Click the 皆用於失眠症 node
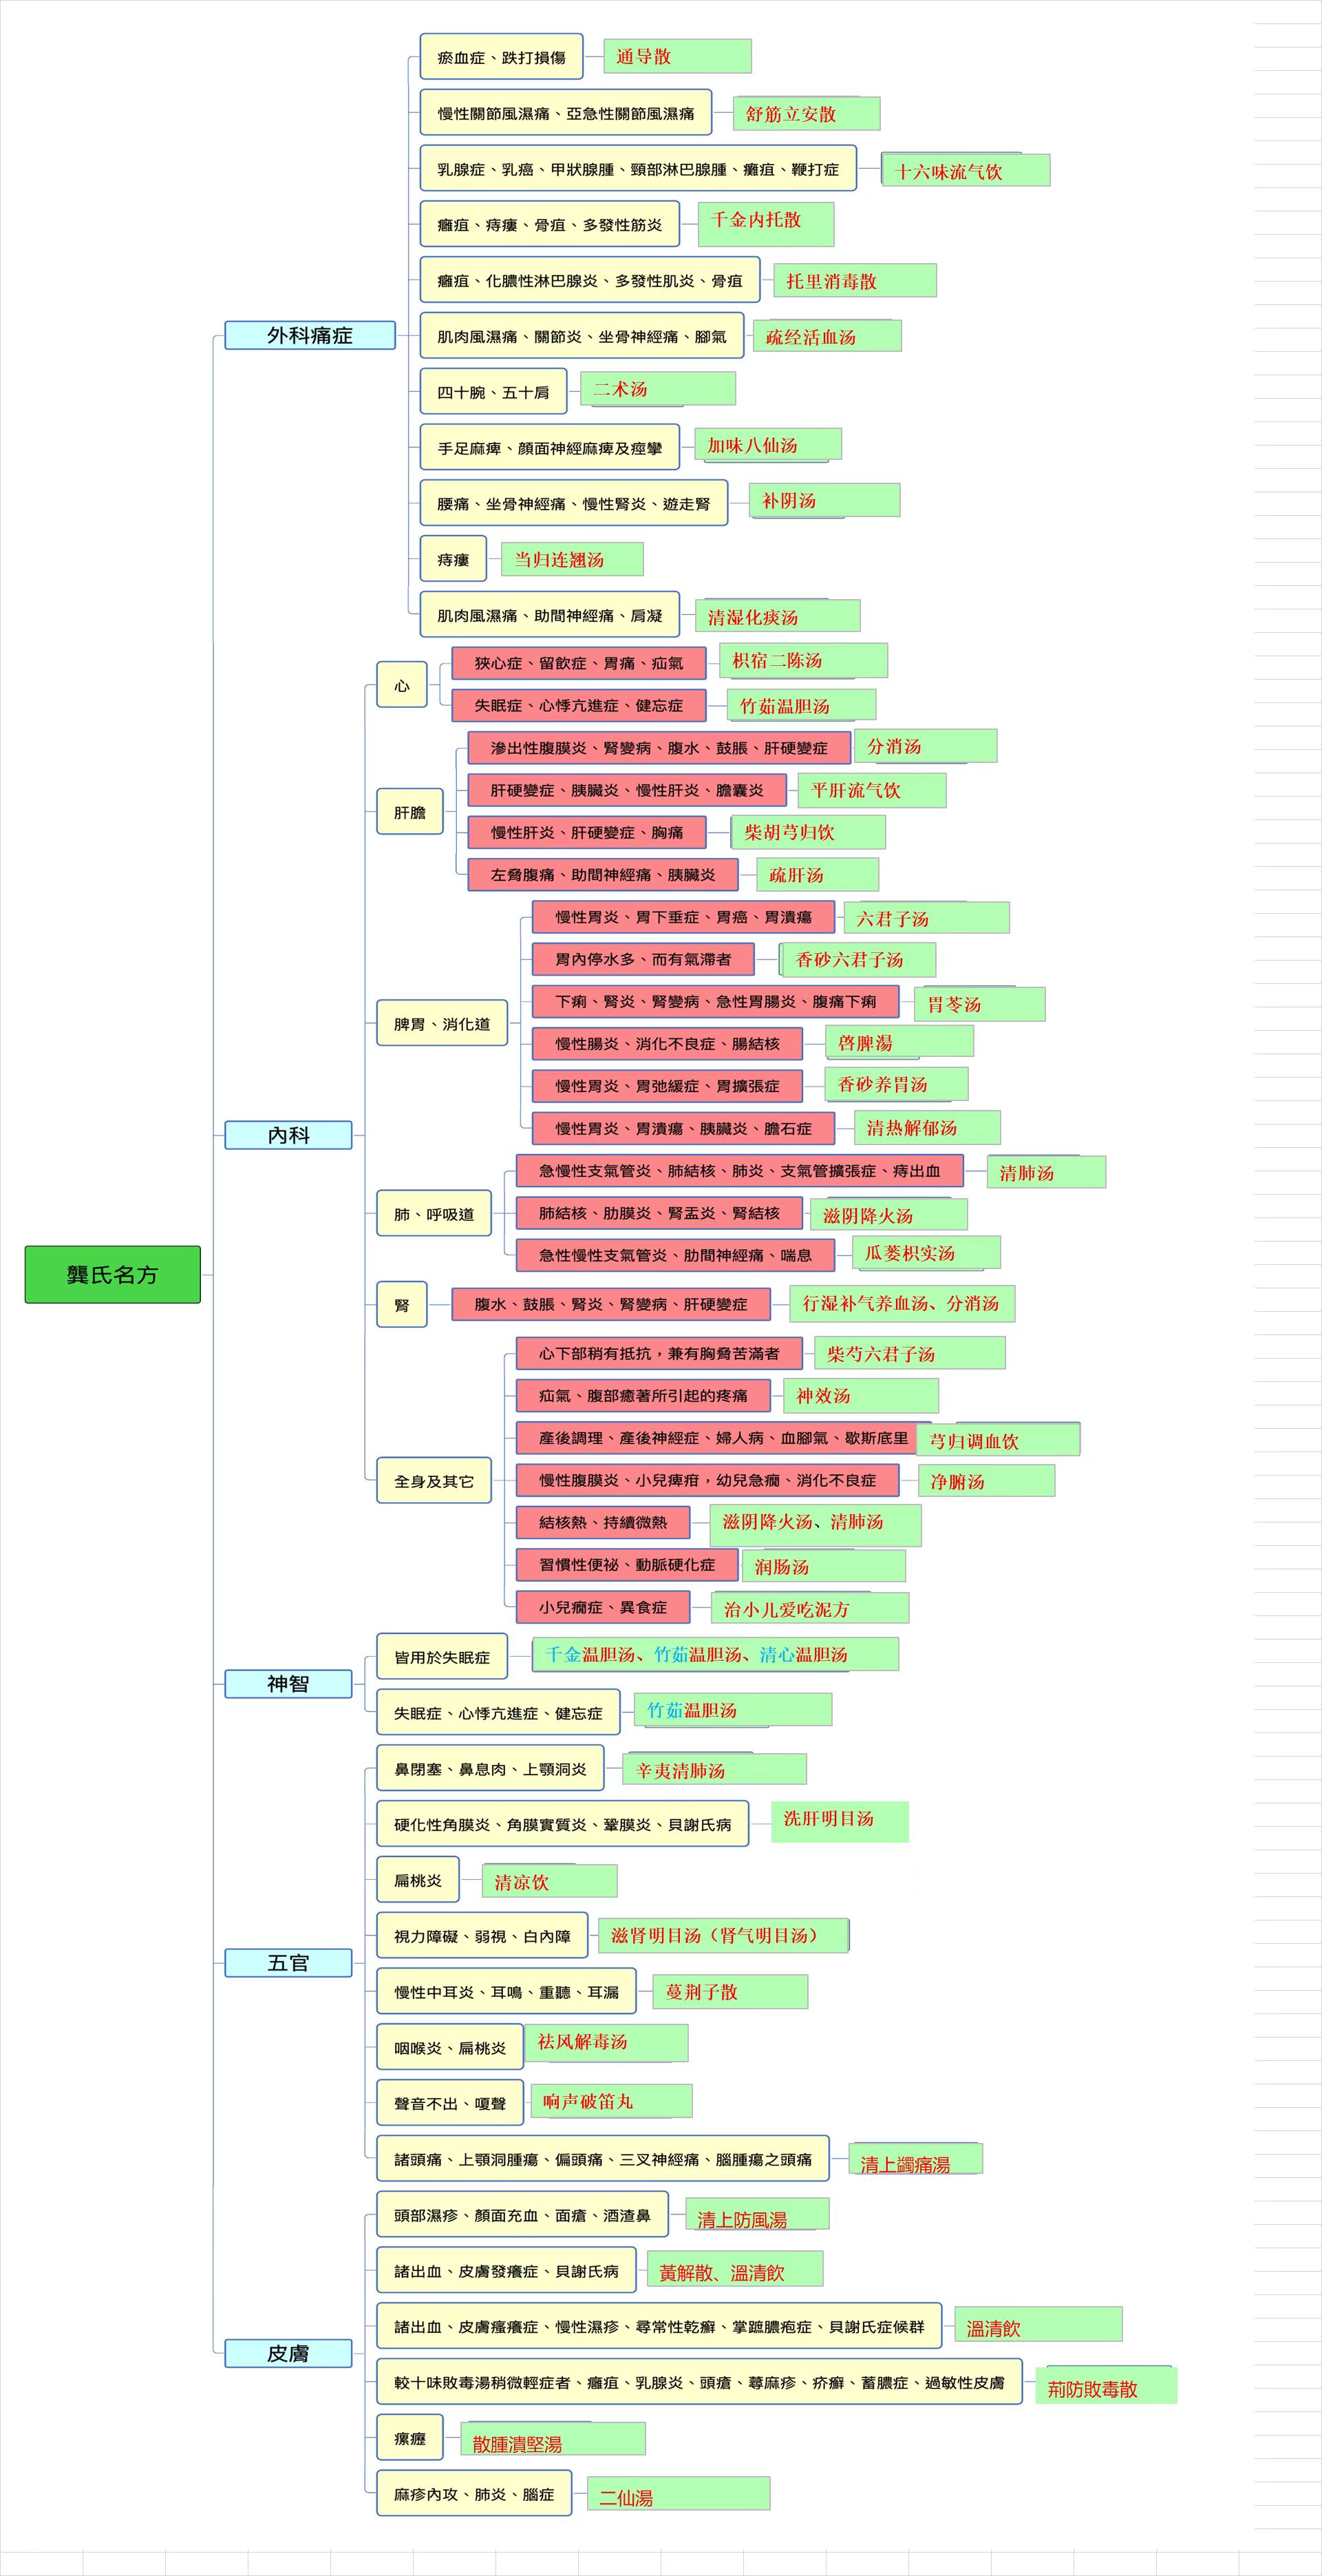1322x2576 pixels. pyautogui.click(x=442, y=1656)
